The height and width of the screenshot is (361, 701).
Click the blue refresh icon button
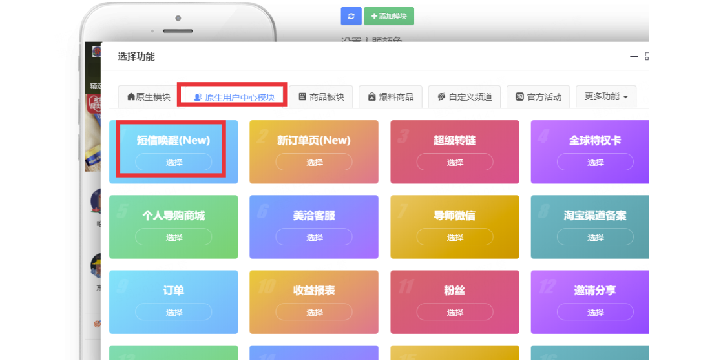click(x=351, y=16)
